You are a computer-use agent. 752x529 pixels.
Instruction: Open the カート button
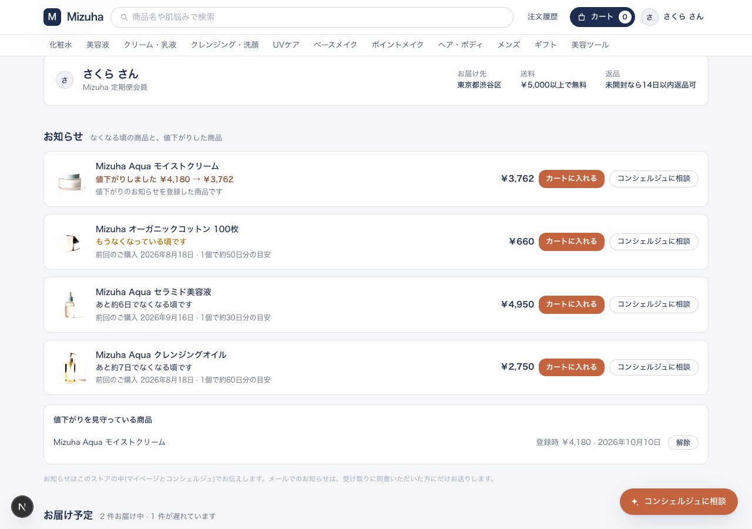(x=602, y=17)
